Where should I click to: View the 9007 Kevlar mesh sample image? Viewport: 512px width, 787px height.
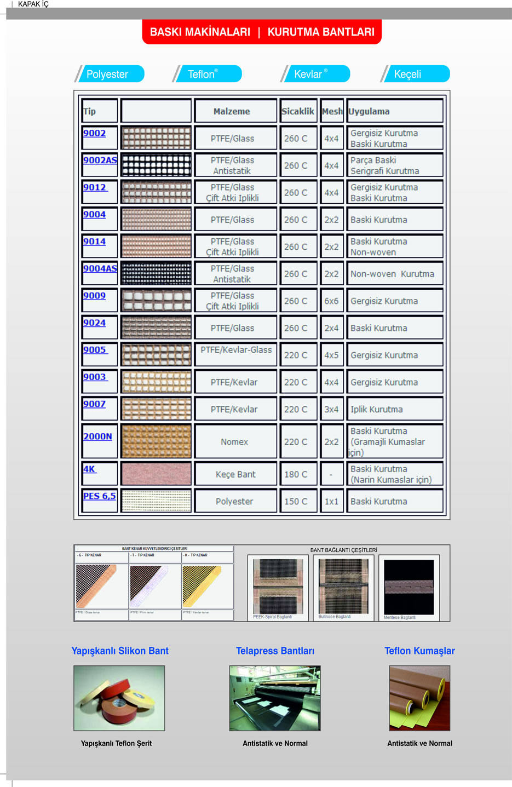pos(156,409)
